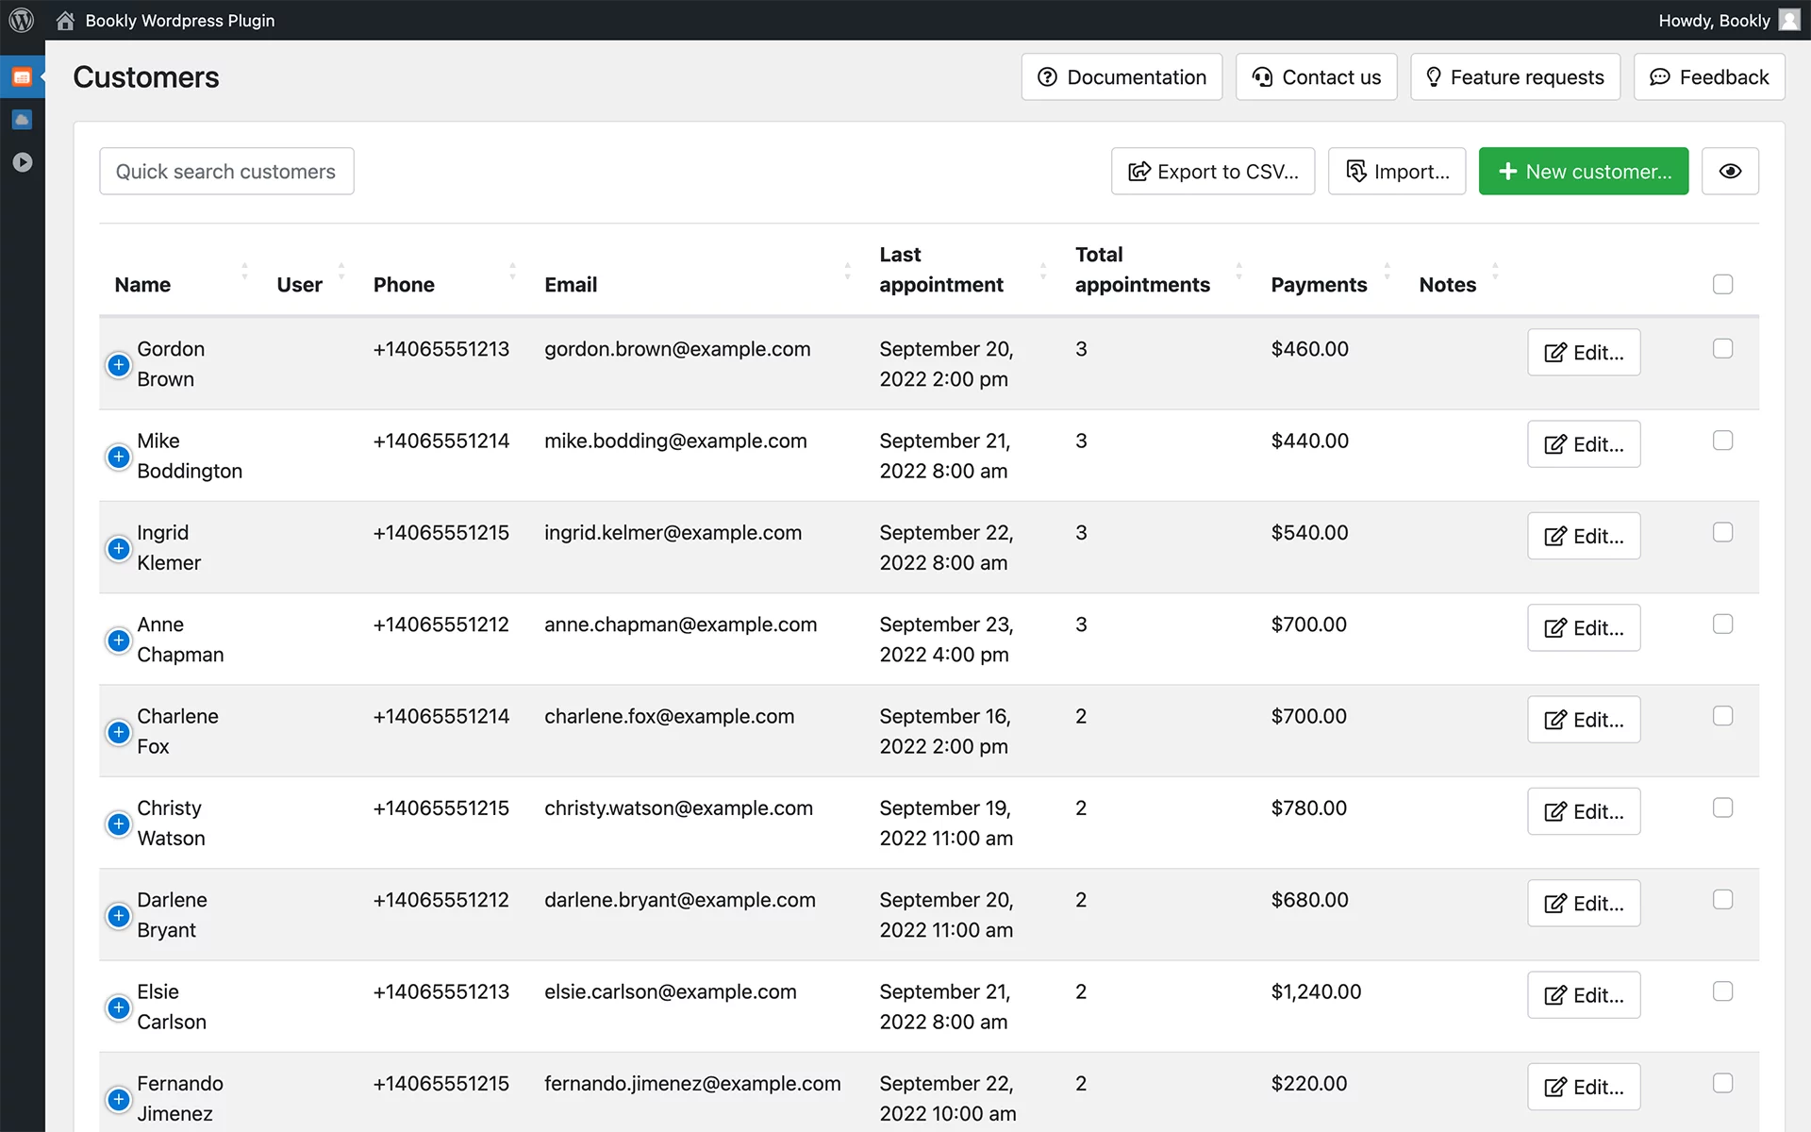
Task: Edit Mike Boddington's customer record
Action: (x=1584, y=444)
